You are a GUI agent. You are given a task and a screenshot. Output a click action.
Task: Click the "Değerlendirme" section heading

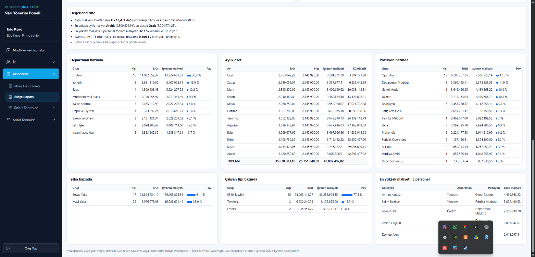pyautogui.click(x=83, y=13)
